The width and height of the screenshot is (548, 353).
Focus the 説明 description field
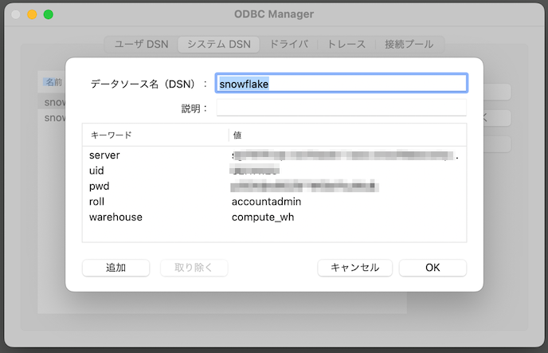coord(342,108)
